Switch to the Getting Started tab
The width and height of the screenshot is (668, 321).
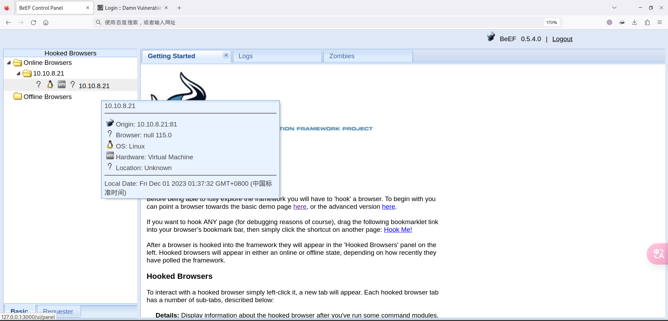click(171, 56)
